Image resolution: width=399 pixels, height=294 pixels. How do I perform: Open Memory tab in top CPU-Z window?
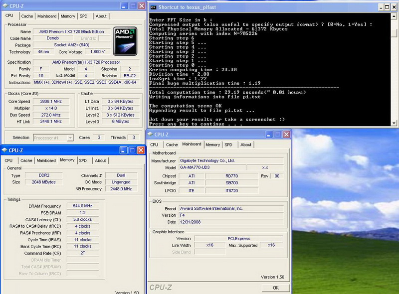pyautogui.click(x=68, y=16)
